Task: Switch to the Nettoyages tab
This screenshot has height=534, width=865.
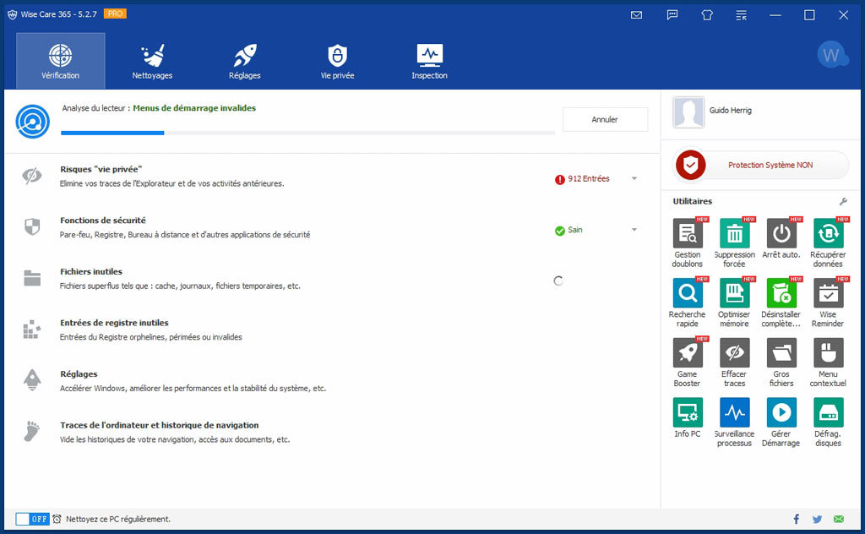Action: tap(152, 61)
